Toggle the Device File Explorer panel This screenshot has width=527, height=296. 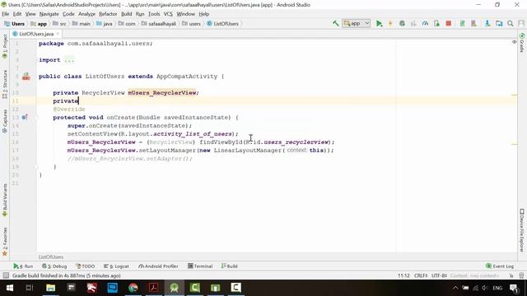point(522,230)
